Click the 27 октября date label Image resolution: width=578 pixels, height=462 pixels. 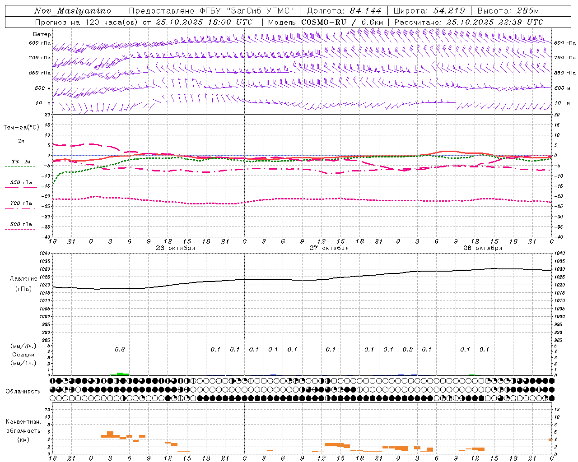coord(329,248)
